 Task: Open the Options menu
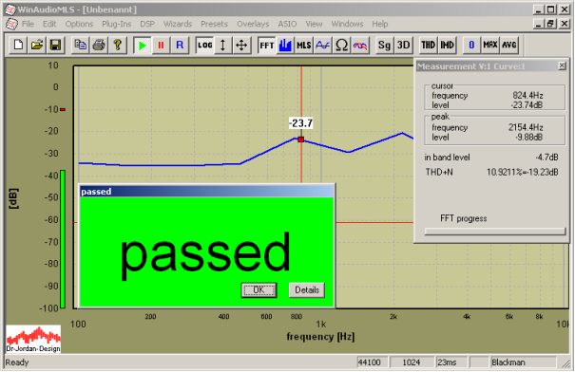[x=79, y=24]
